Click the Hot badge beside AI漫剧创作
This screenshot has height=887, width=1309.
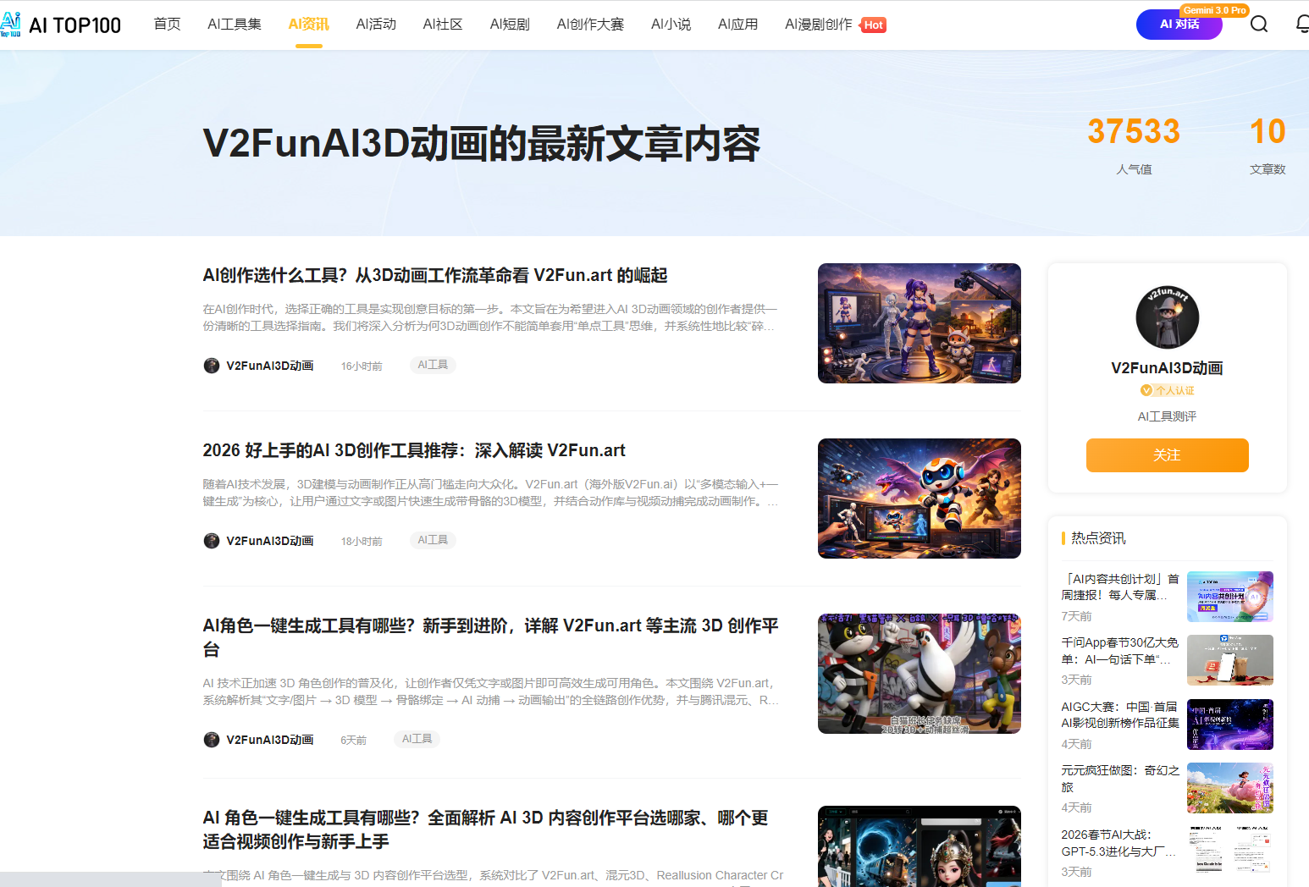[x=874, y=25]
